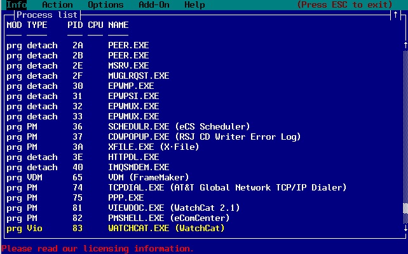Select highlighted WATCHCAT.EXE (WatchCat) row

click(116, 228)
